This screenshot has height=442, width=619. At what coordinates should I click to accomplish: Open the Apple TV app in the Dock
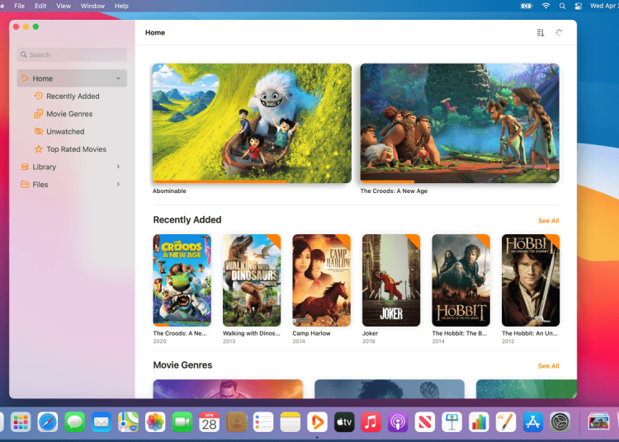[343, 422]
